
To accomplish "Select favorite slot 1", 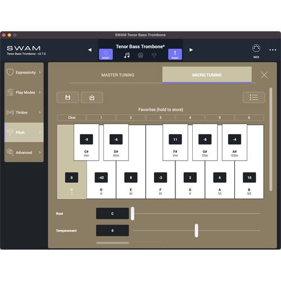I will click(x=101, y=117).
